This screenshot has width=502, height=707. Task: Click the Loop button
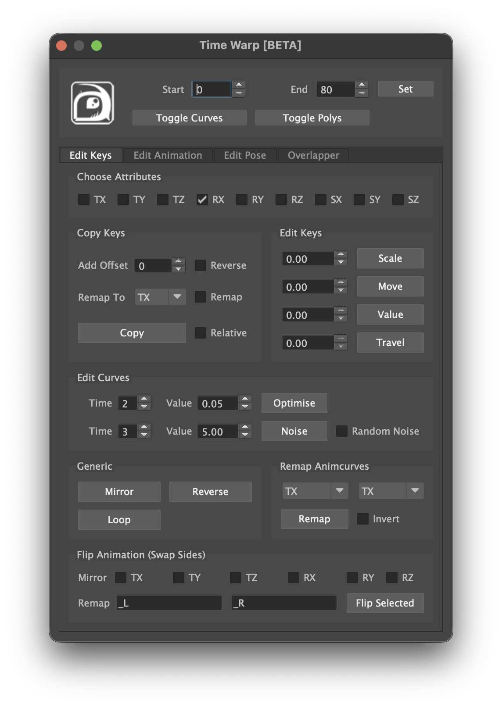[x=119, y=520]
